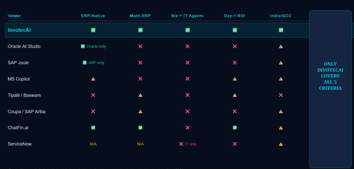Viewport: 354px width, 169px height.
Task: Select the ServiceNow vendor name
Action: [x=20, y=144]
